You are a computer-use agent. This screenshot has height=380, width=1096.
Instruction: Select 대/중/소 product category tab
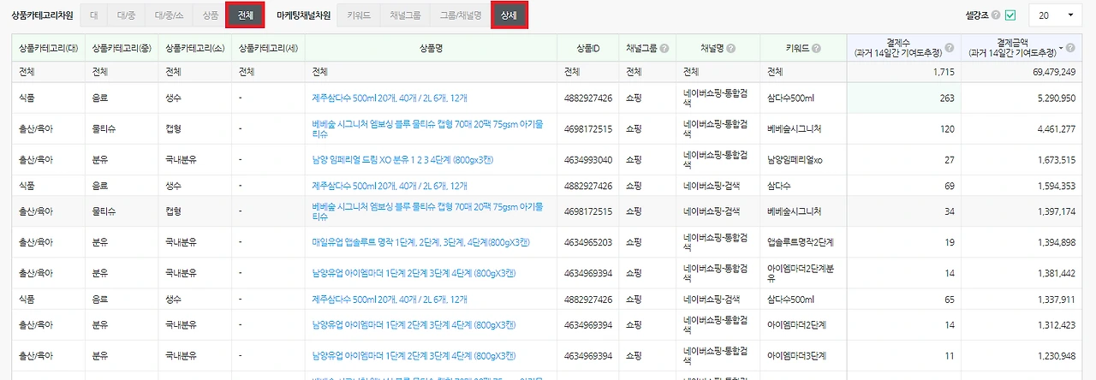(169, 15)
